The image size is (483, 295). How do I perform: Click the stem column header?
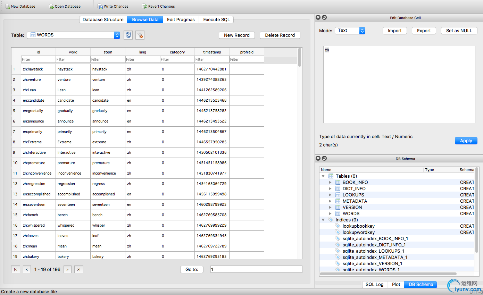tap(108, 52)
